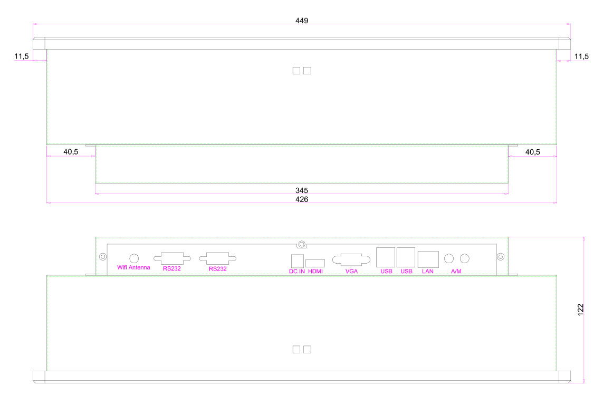Click the left A/M audio jack
613x405 pixels.
[x=449, y=258]
